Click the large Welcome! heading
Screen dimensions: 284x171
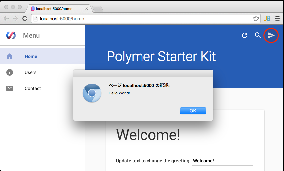pyautogui.click(x=148, y=135)
